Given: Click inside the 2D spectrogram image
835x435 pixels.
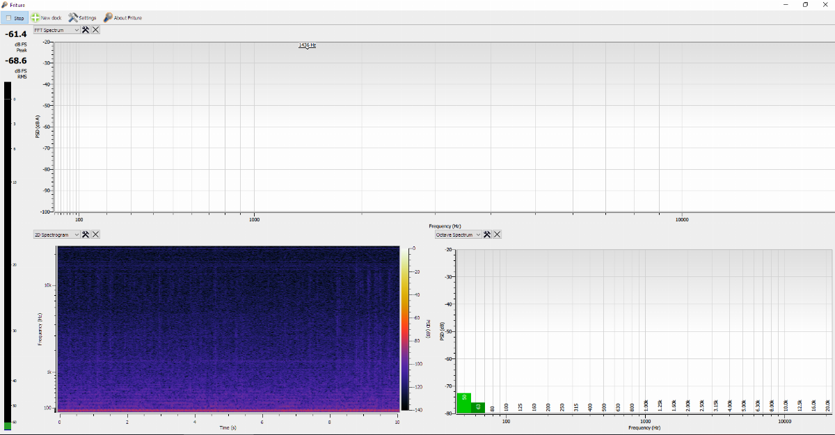Looking at the screenshot, I should tap(228, 329).
